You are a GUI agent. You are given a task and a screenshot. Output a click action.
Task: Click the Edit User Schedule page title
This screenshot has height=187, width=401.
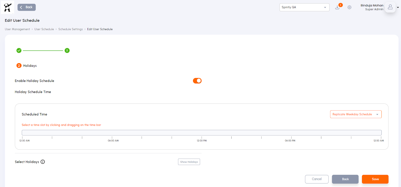22,21
